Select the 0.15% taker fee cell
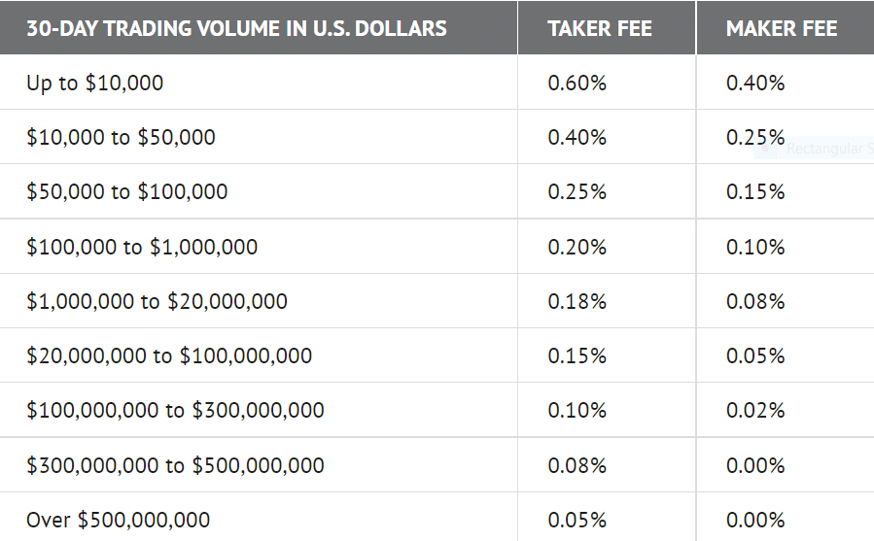 pos(577,356)
